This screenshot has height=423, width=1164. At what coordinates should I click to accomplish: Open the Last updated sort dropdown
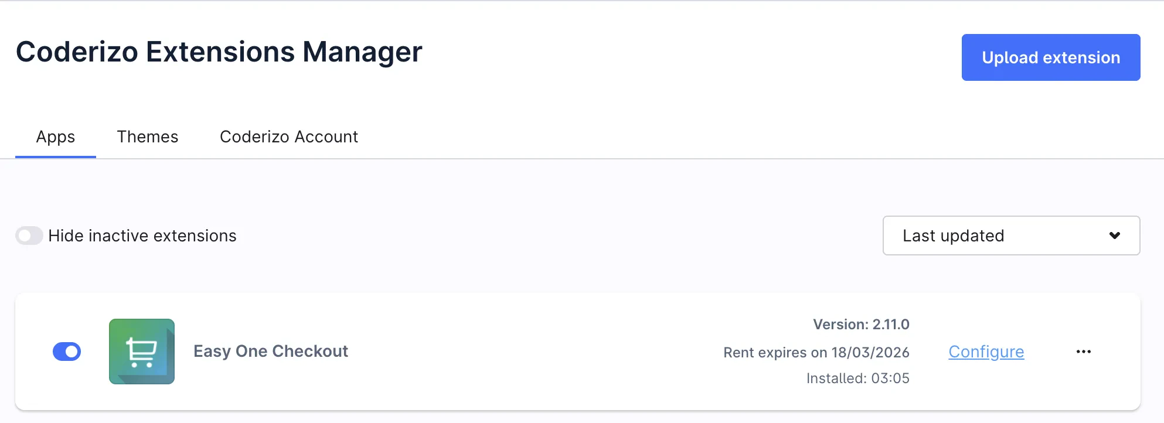1011,236
